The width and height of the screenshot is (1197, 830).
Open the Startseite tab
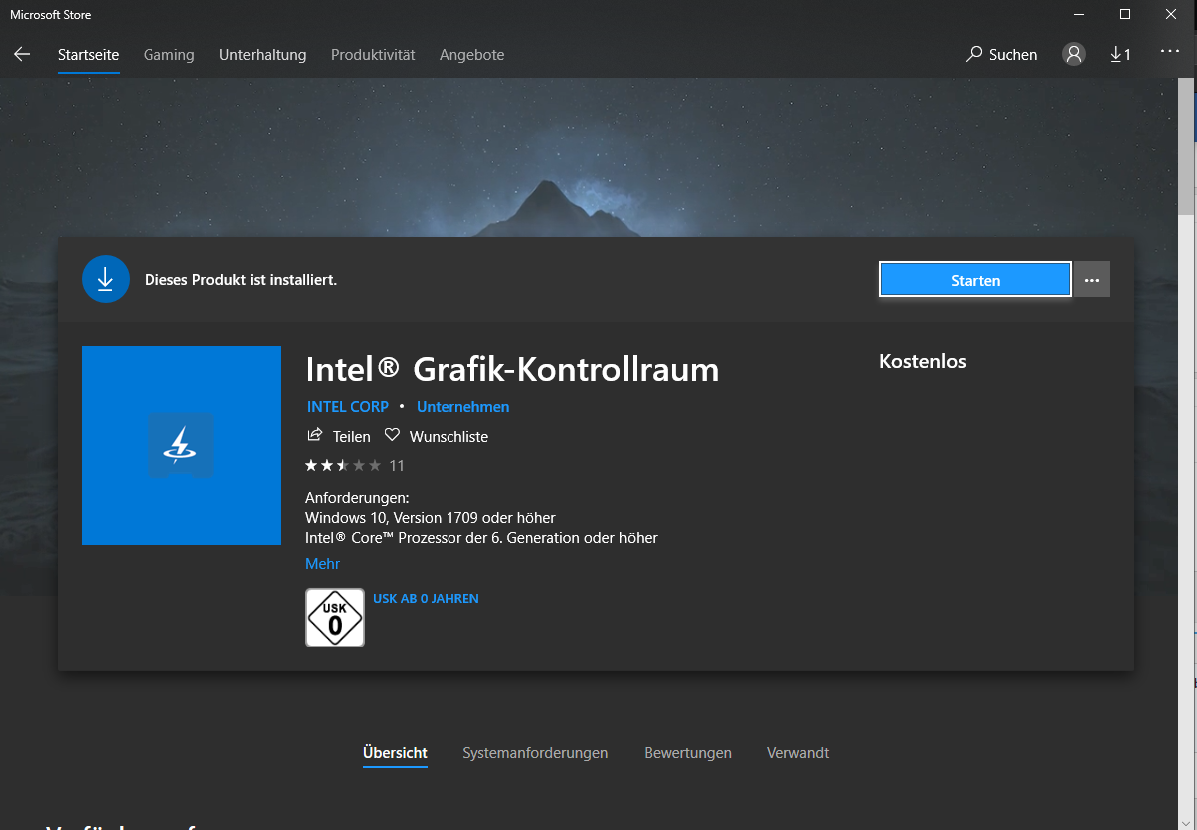tap(89, 55)
